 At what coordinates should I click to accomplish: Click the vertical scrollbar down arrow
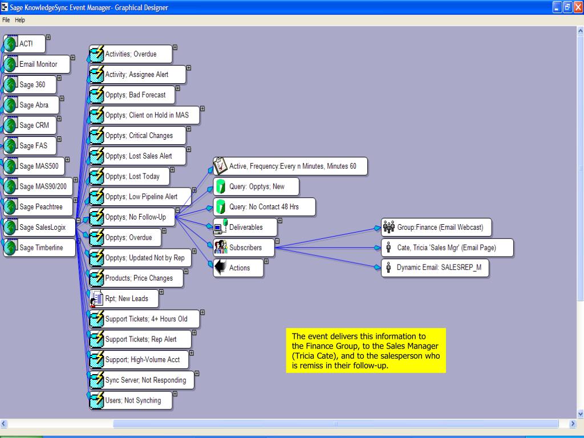click(580, 414)
